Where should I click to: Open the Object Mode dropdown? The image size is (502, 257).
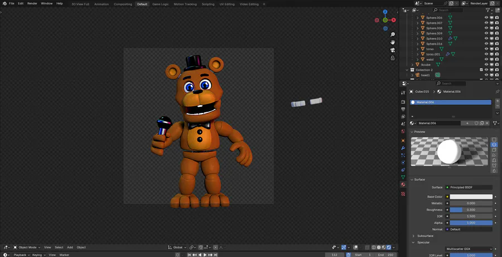(x=27, y=248)
